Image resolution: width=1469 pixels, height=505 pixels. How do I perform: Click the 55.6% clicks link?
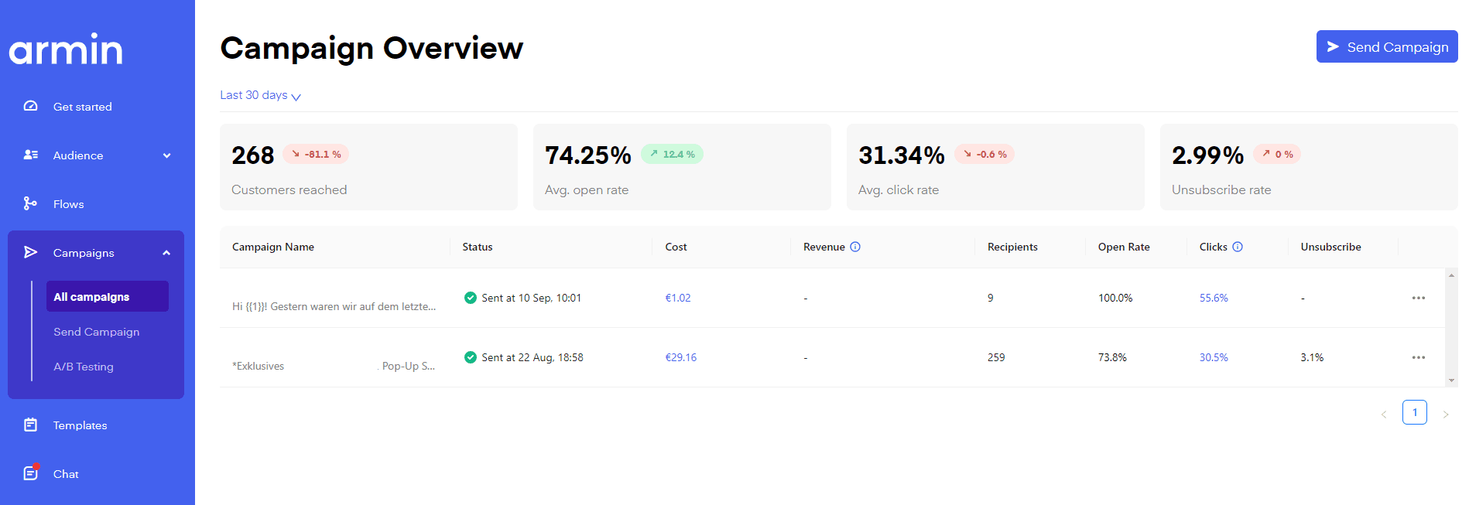click(1214, 298)
